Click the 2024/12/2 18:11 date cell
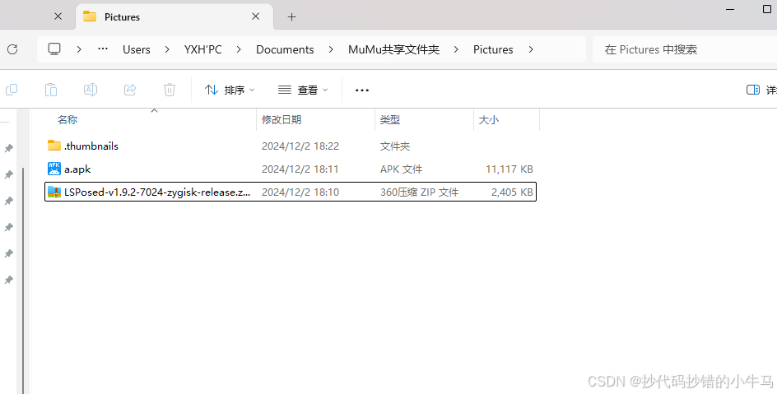 [x=300, y=169]
